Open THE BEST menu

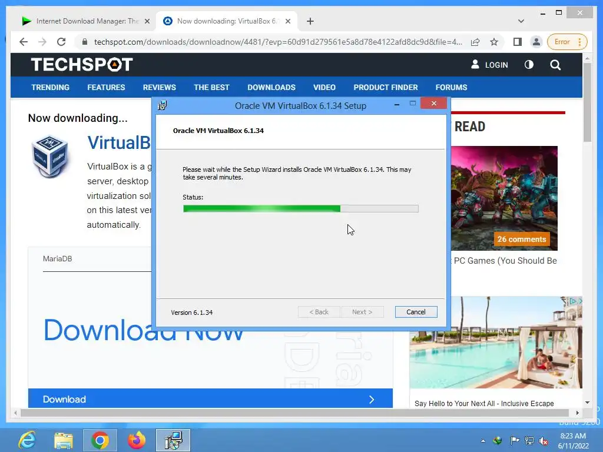(211, 87)
